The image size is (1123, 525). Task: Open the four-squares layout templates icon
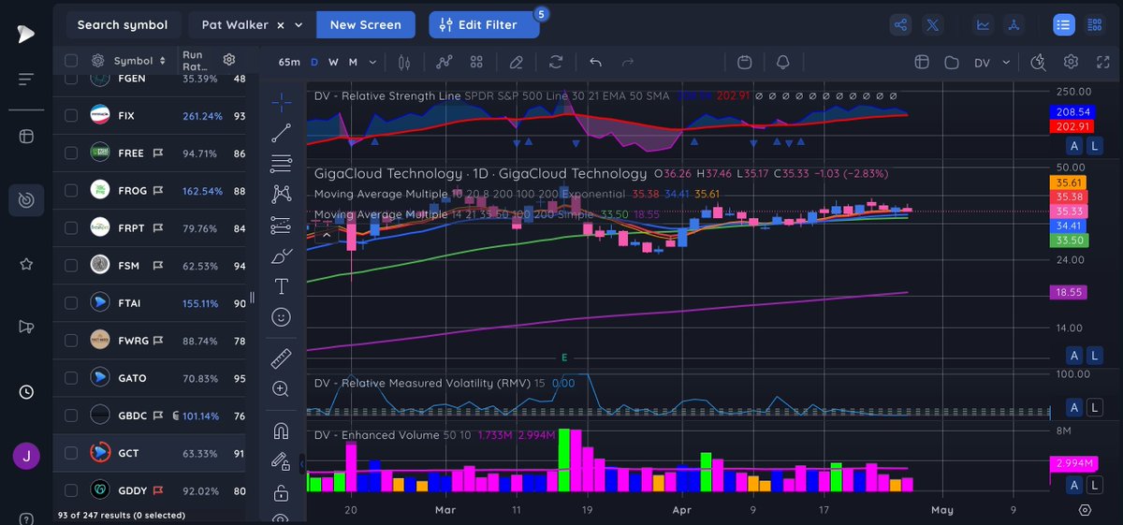pos(476,63)
